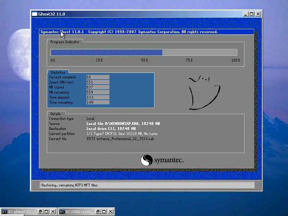Click the Percent complete value 60
The height and width of the screenshot is (216, 288).
tap(98, 77)
